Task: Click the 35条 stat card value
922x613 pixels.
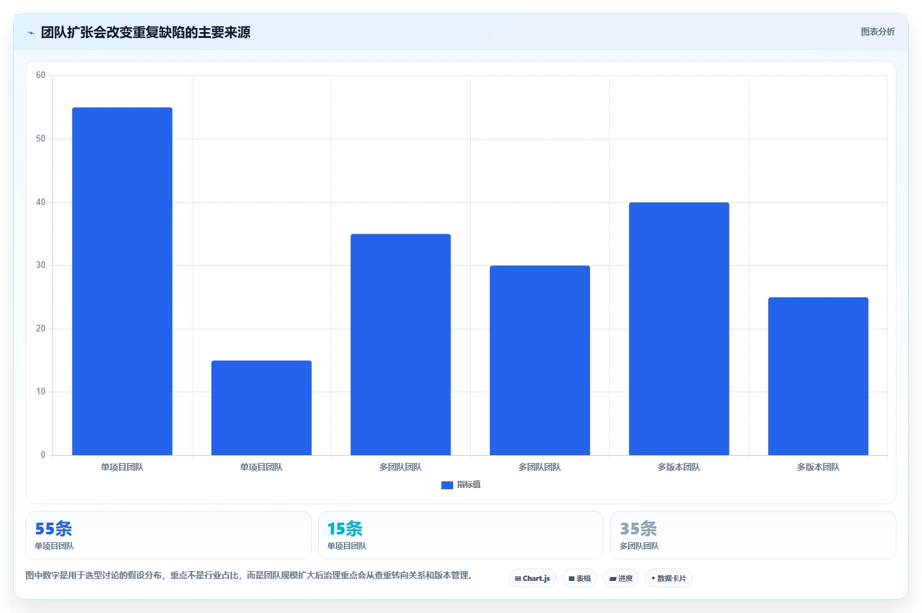Action: pos(638,529)
